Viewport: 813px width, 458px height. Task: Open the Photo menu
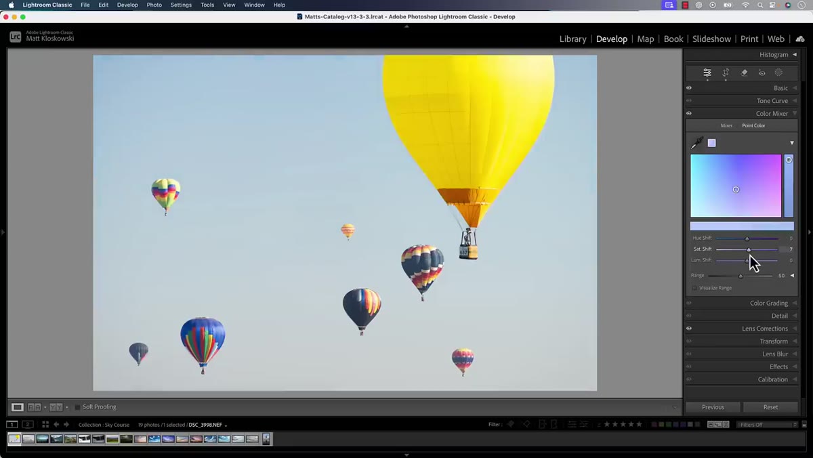point(154,5)
